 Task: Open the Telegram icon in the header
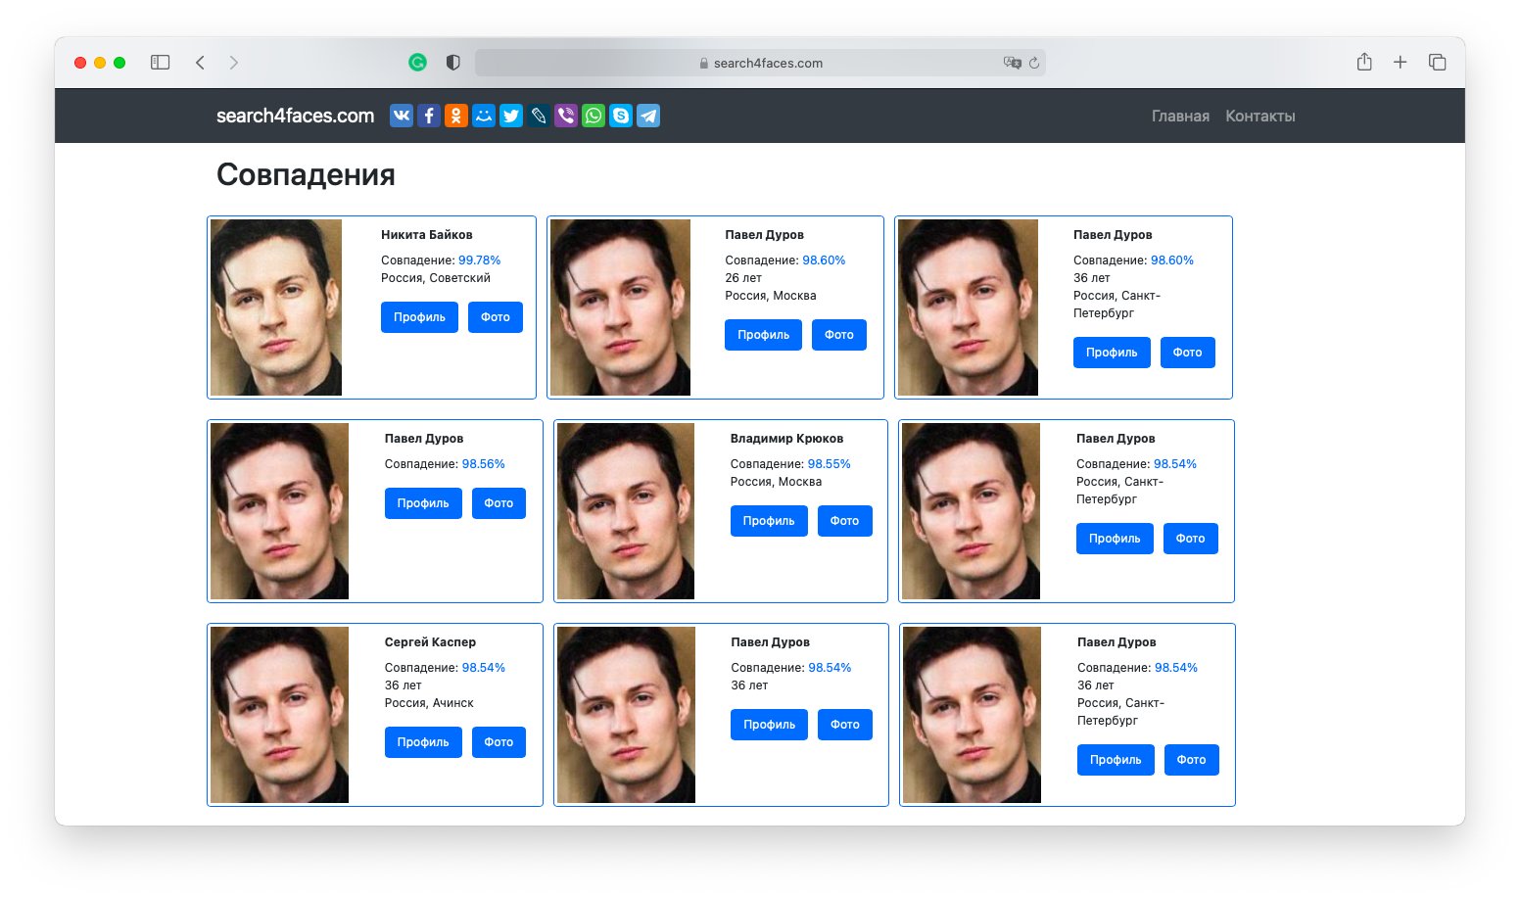click(x=647, y=116)
